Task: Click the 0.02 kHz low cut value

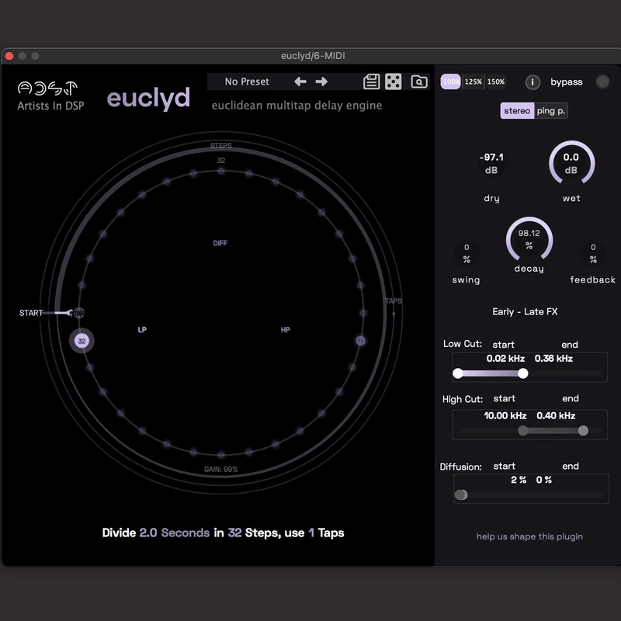Action: click(505, 359)
